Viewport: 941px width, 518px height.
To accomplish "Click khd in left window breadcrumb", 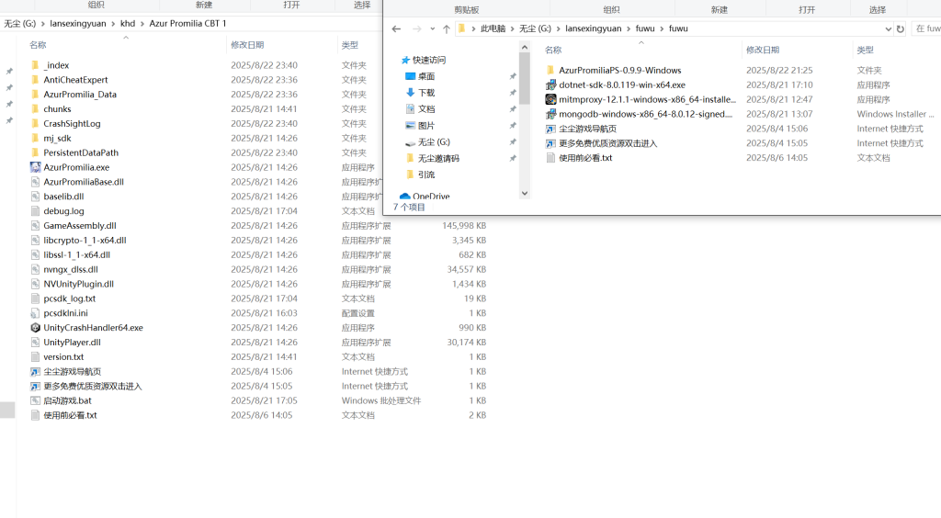I will pyautogui.click(x=128, y=23).
